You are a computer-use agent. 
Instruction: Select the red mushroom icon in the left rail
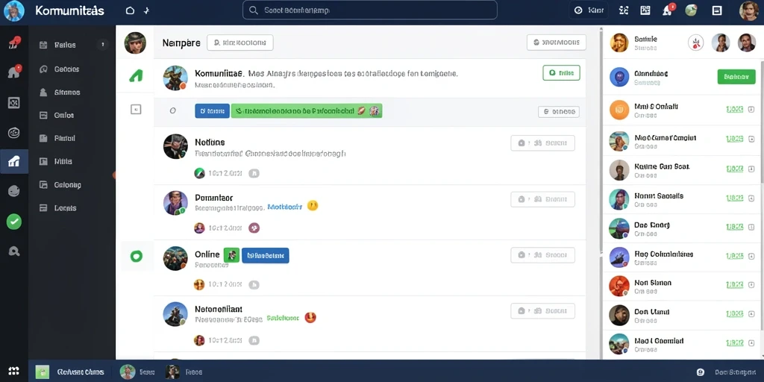click(14, 43)
